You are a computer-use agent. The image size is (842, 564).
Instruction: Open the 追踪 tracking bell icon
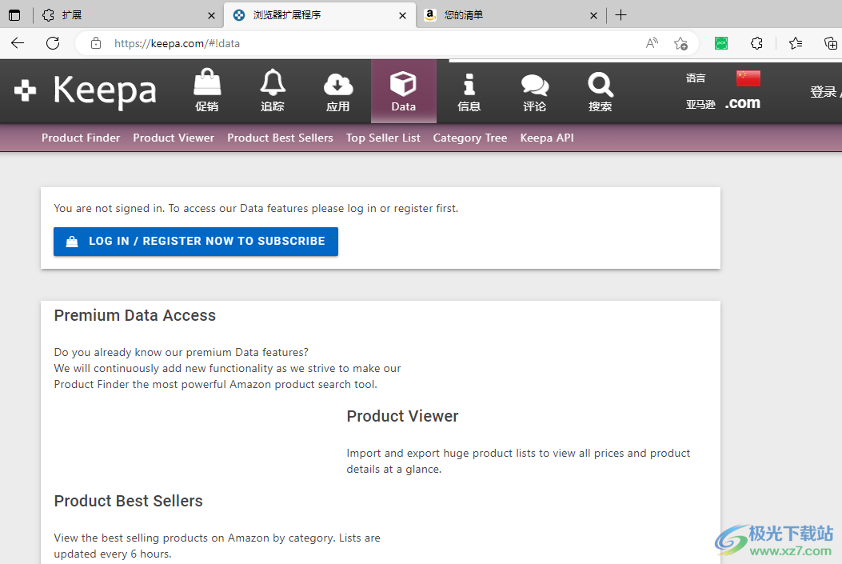pyautogui.click(x=272, y=90)
